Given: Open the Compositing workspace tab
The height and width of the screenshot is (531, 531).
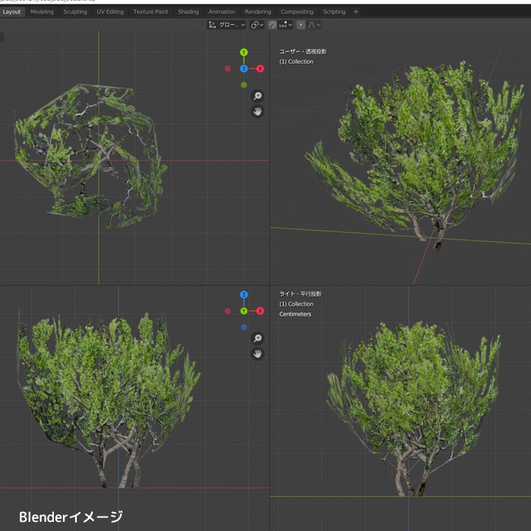Looking at the screenshot, I should click(x=297, y=11).
